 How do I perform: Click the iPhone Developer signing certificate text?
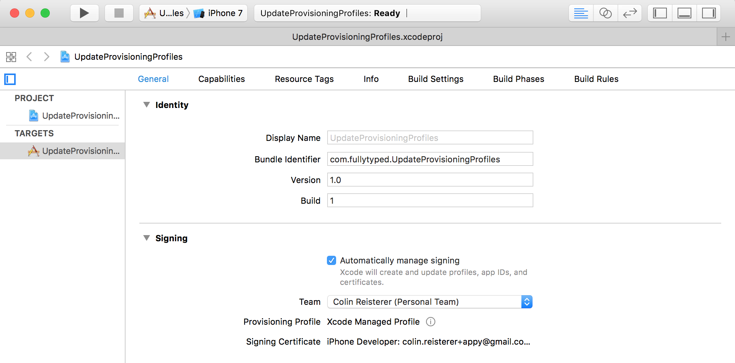(x=428, y=342)
